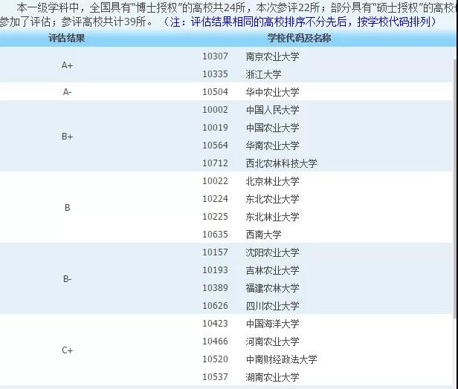Click school name 福建农林大学

pyautogui.click(x=273, y=288)
